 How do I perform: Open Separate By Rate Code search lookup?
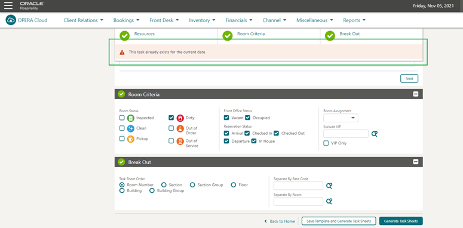pyautogui.click(x=329, y=186)
